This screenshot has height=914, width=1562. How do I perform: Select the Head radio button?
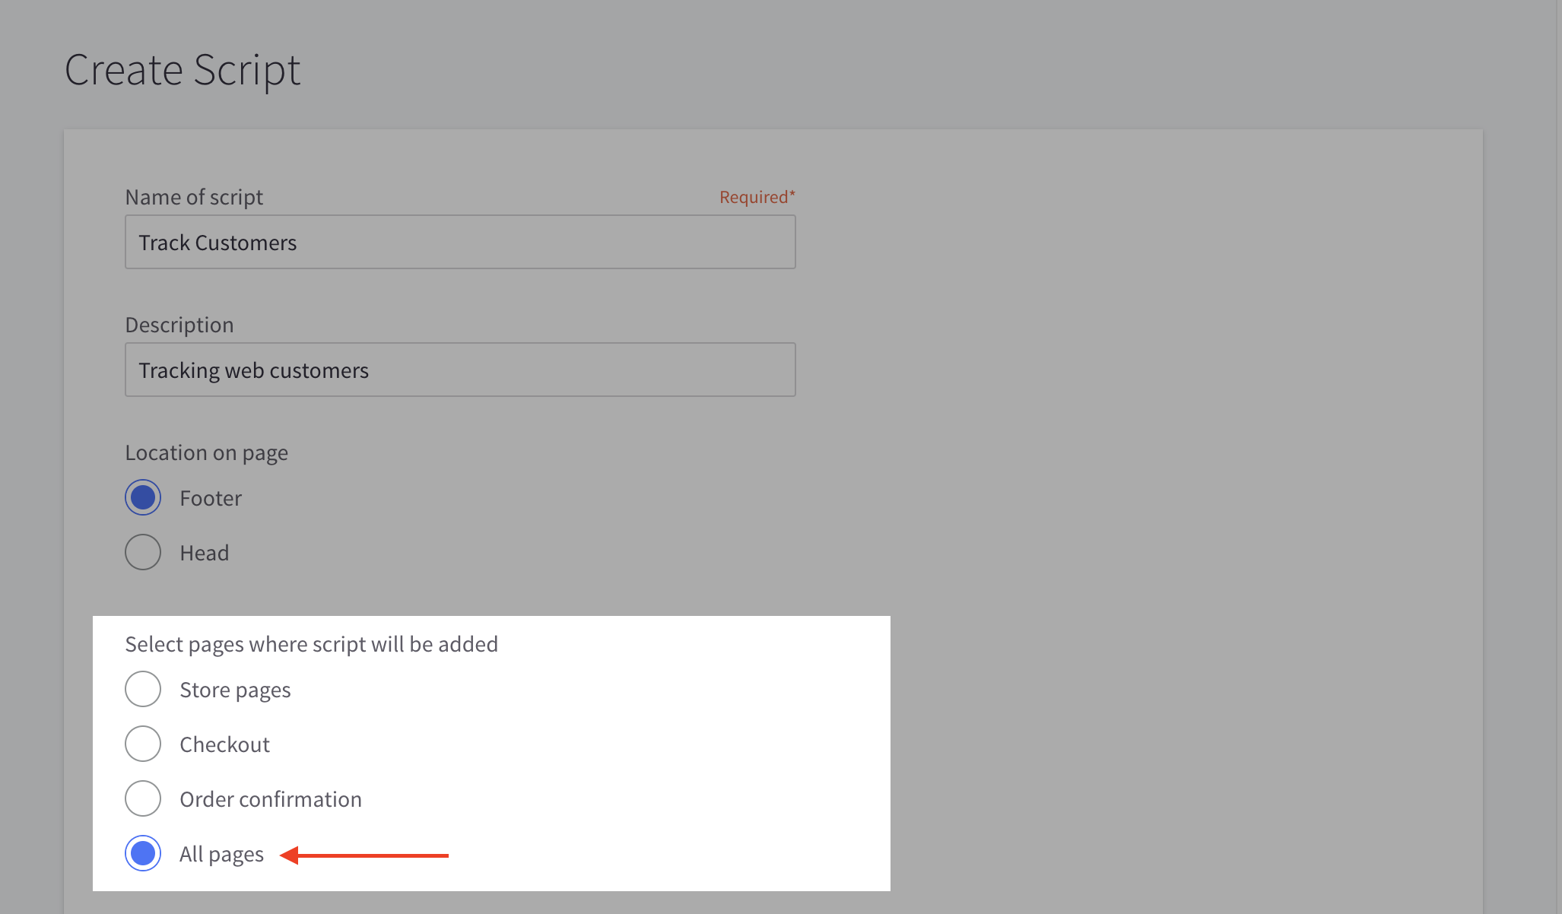142,552
